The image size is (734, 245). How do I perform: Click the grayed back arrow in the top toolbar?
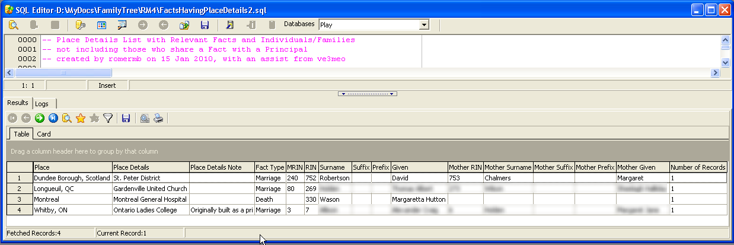coord(164,25)
